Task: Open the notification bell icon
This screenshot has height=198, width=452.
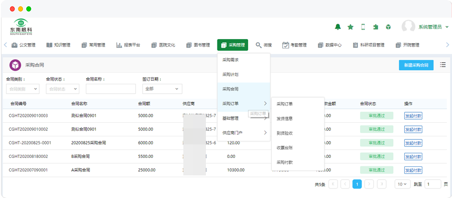Action: click(338, 27)
